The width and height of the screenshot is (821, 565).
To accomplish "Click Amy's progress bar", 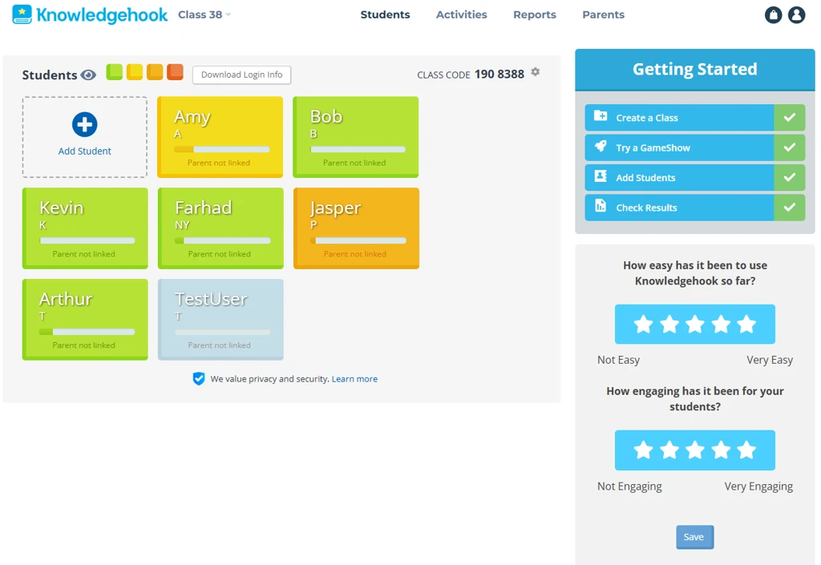I will click(x=222, y=150).
